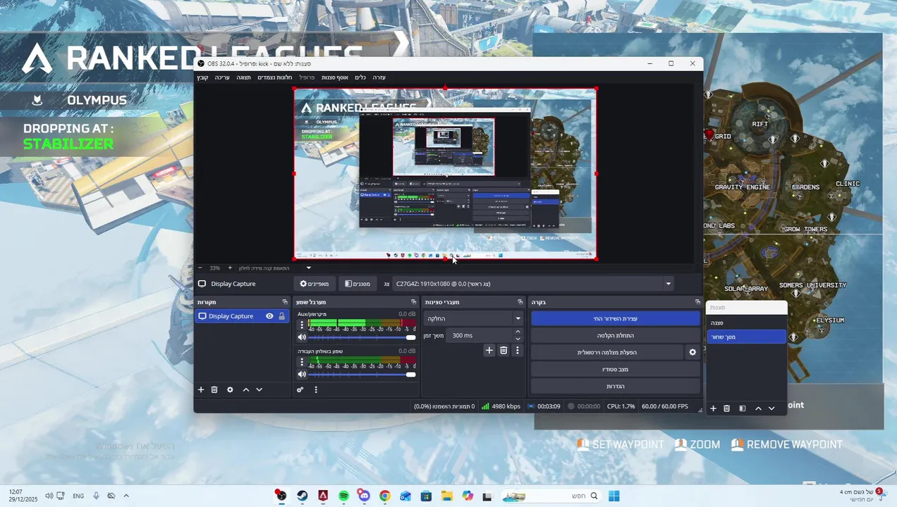Undock the audio mixer panel

point(414,302)
